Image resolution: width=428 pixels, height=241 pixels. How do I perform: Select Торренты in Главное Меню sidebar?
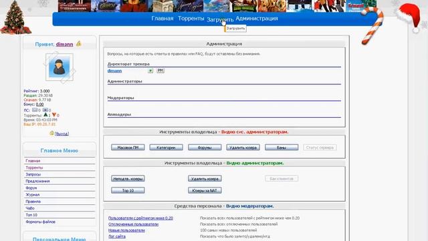[x=34, y=167]
